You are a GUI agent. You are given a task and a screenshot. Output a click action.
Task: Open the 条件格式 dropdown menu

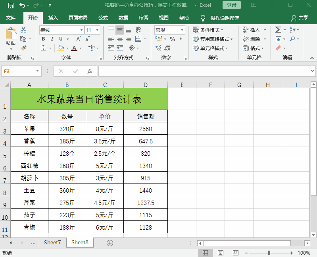point(208,30)
